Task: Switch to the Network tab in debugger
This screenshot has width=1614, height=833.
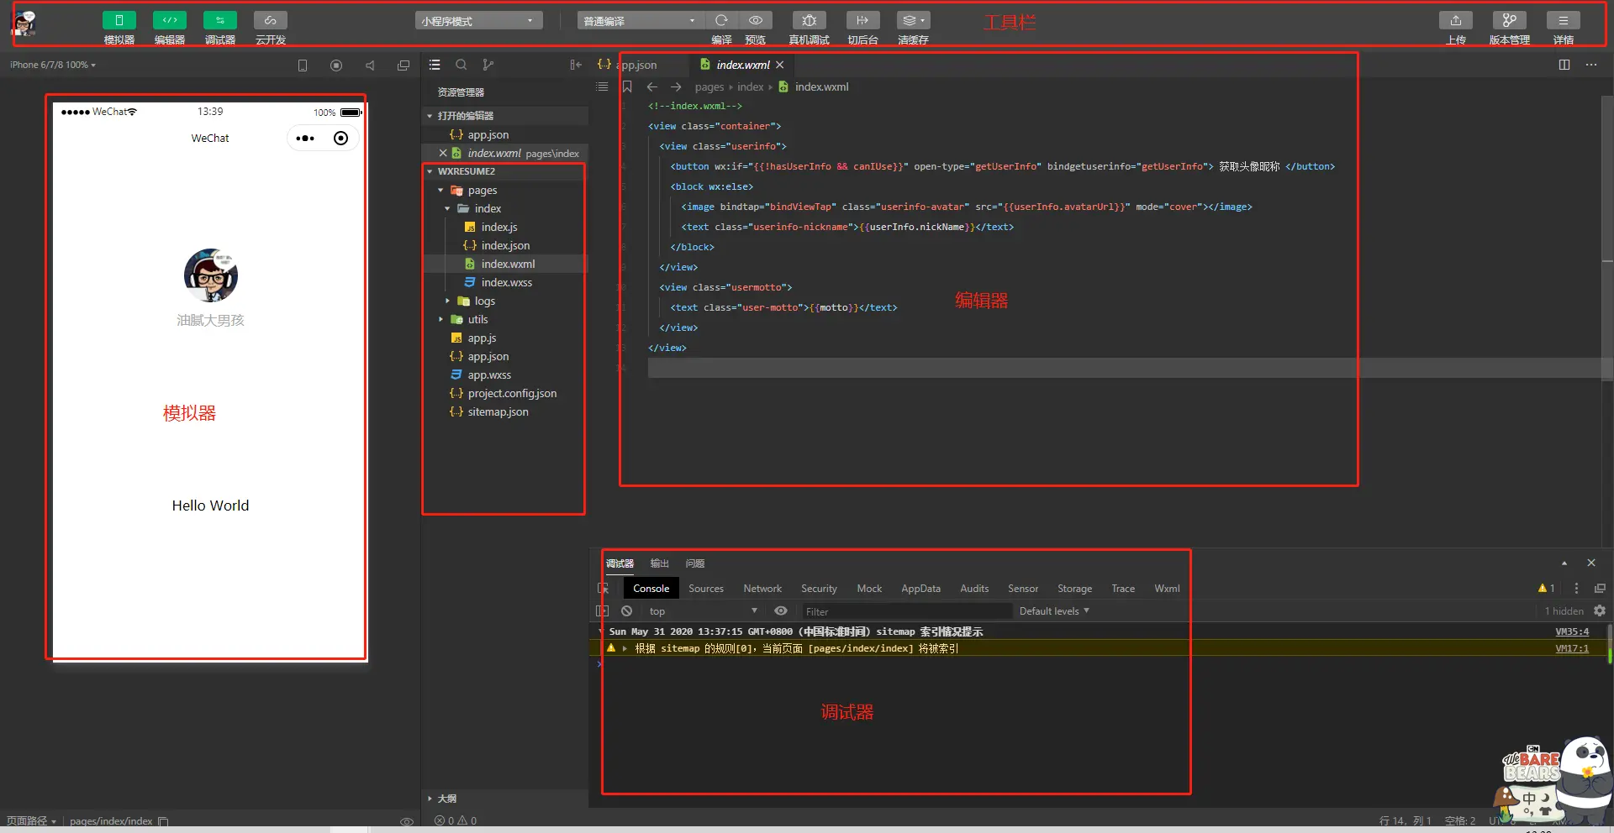Action: pyautogui.click(x=762, y=589)
